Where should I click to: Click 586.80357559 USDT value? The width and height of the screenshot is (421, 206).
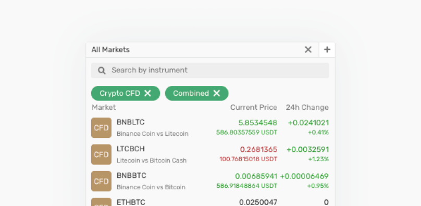(247, 132)
